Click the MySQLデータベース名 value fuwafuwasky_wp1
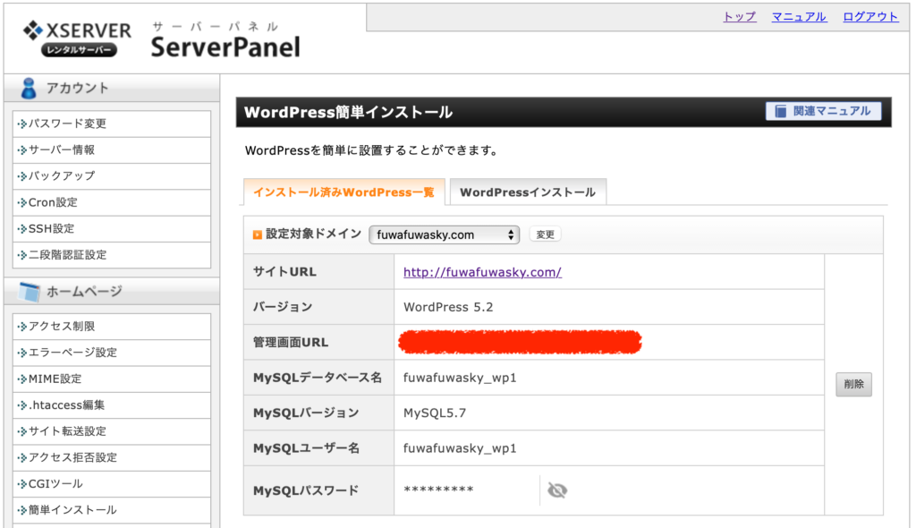This screenshot has width=916, height=528. (460, 378)
